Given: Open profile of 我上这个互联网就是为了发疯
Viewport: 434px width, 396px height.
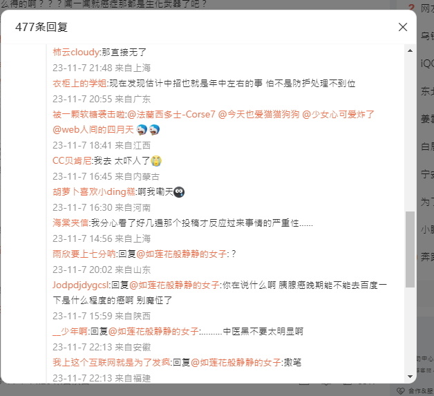Looking at the screenshot, I should (x=111, y=362).
